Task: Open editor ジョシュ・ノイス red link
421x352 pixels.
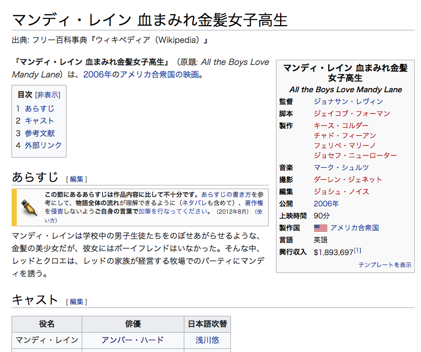Action: pyautogui.click(x=341, y=192)
